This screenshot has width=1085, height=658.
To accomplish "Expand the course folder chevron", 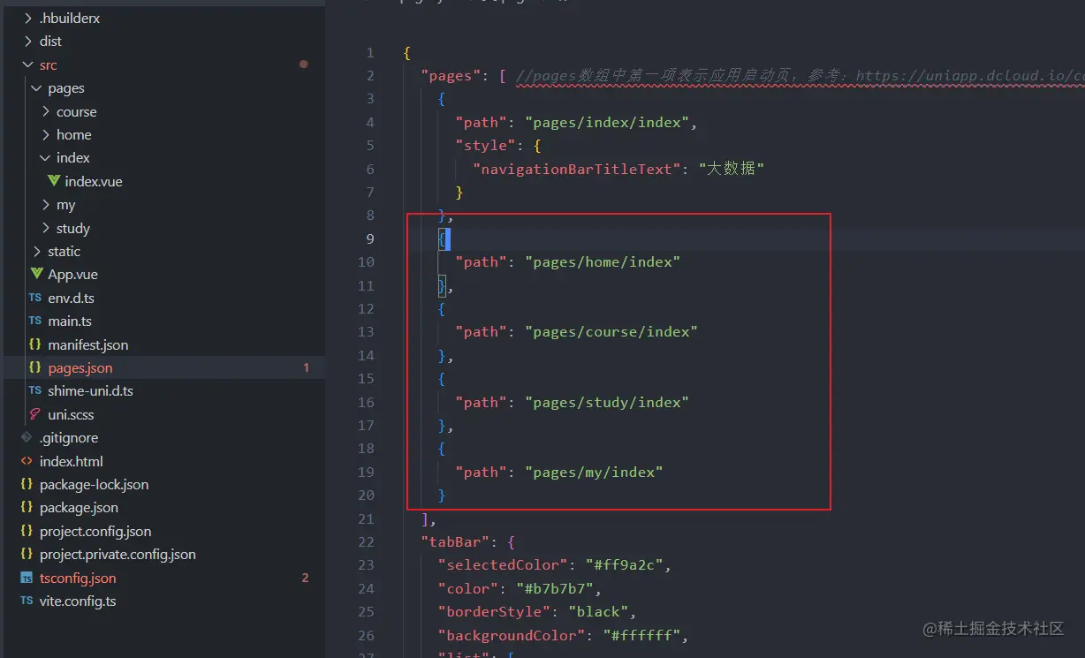I will 45,112.
